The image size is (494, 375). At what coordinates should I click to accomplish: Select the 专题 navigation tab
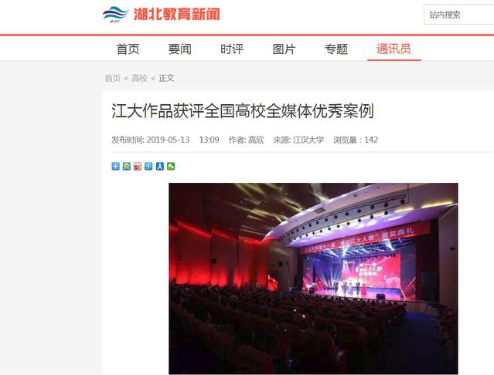336,49
